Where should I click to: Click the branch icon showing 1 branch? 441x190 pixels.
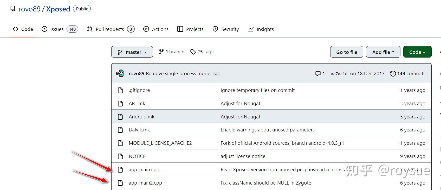(161, 52)
